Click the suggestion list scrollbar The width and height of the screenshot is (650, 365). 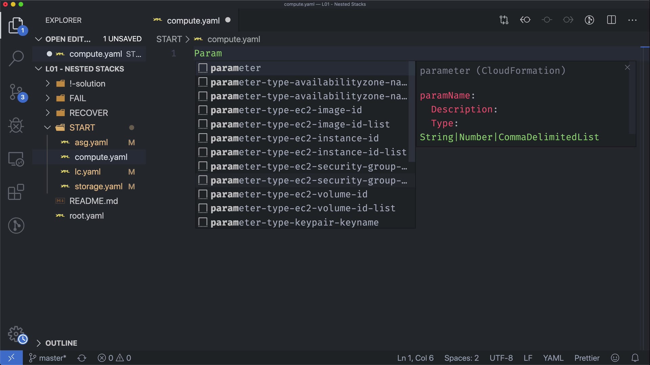point(411,112)
